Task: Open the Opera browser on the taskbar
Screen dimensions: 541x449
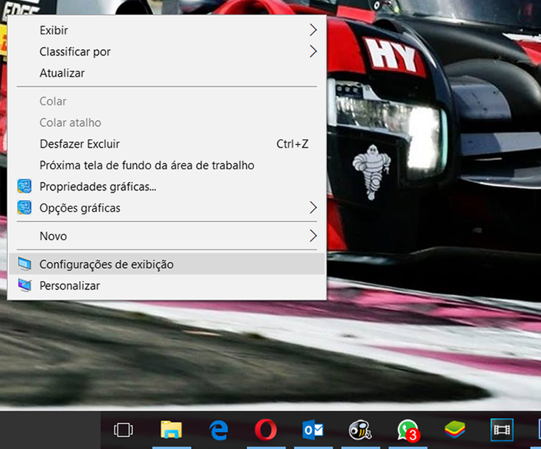Action: point(266,430)
